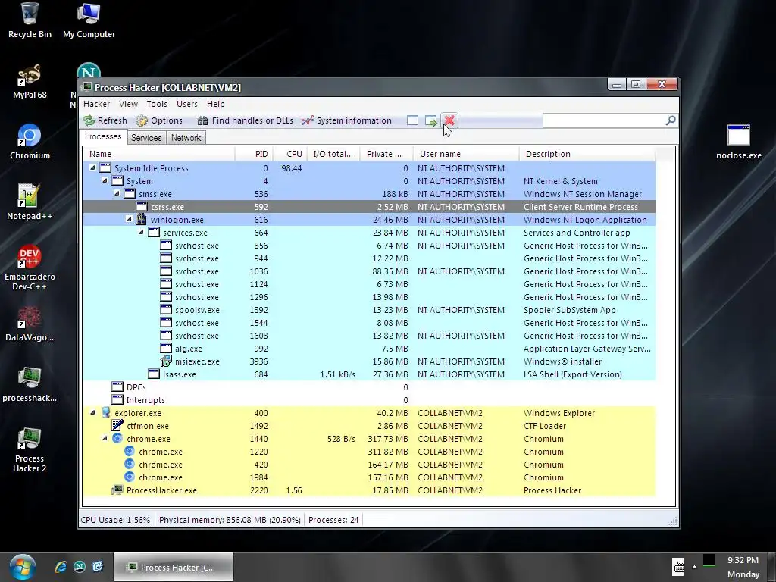This screenshot has height=582, width=776.
Task: Open System information toolbar button
Action: (x=346, y=120)
